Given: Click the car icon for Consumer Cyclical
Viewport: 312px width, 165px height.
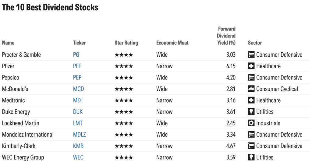Looking at the screenshot, I should (251, 89).
